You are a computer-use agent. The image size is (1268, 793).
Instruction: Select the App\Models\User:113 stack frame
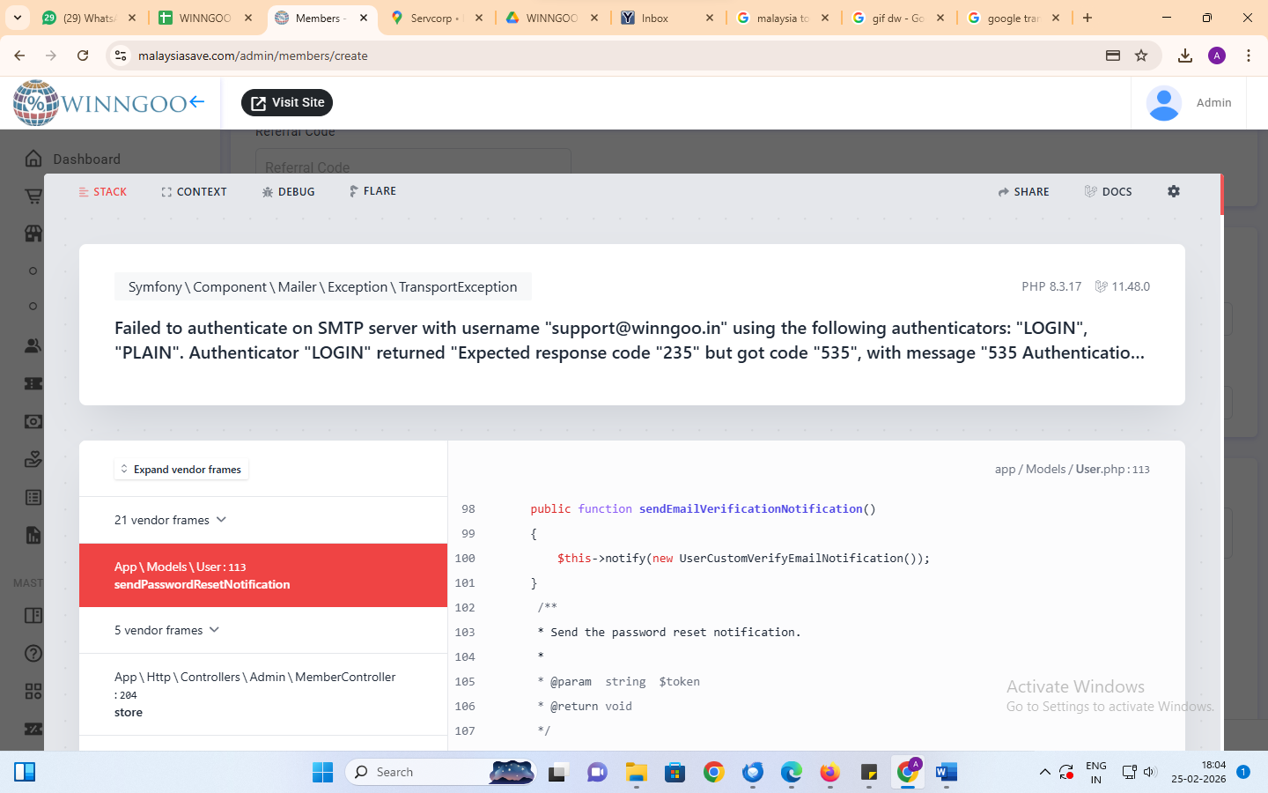pos(262,575)
